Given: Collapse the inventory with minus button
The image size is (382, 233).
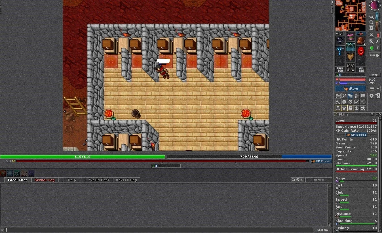Looking at the screenshot, I should (337, 33).
